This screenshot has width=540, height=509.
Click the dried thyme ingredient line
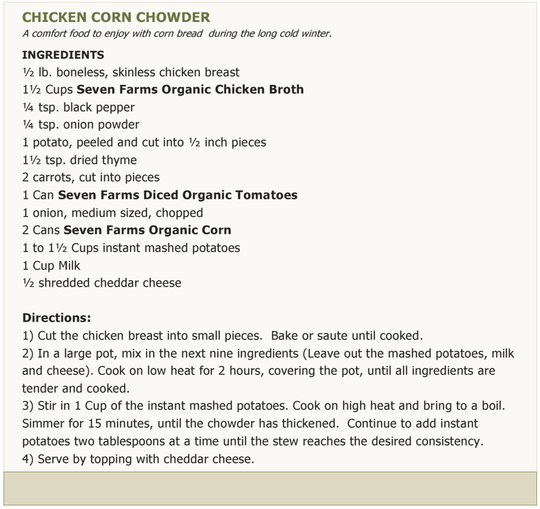pos(80,160)
